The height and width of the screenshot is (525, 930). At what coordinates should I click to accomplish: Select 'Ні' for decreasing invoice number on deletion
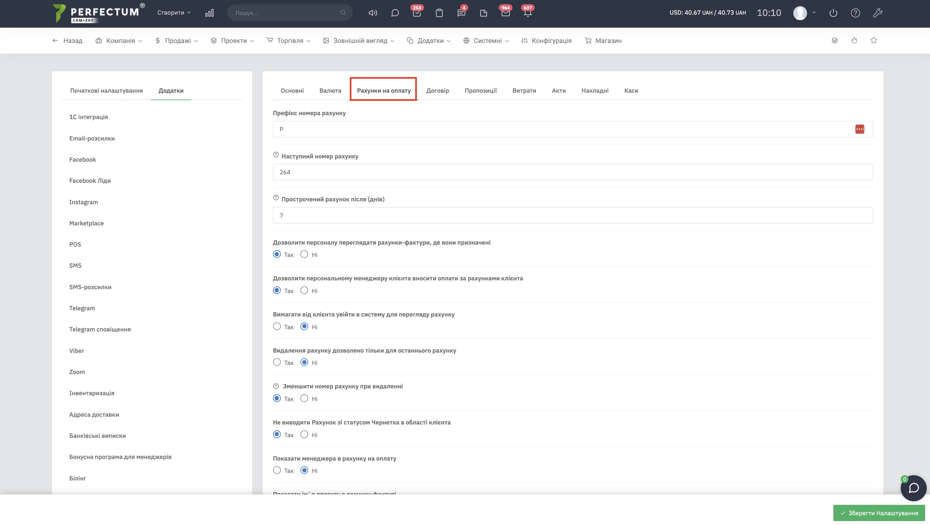point(304,398)
